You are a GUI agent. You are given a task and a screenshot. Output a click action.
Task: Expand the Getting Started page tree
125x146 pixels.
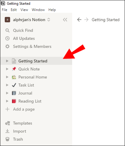click(7, 61)
